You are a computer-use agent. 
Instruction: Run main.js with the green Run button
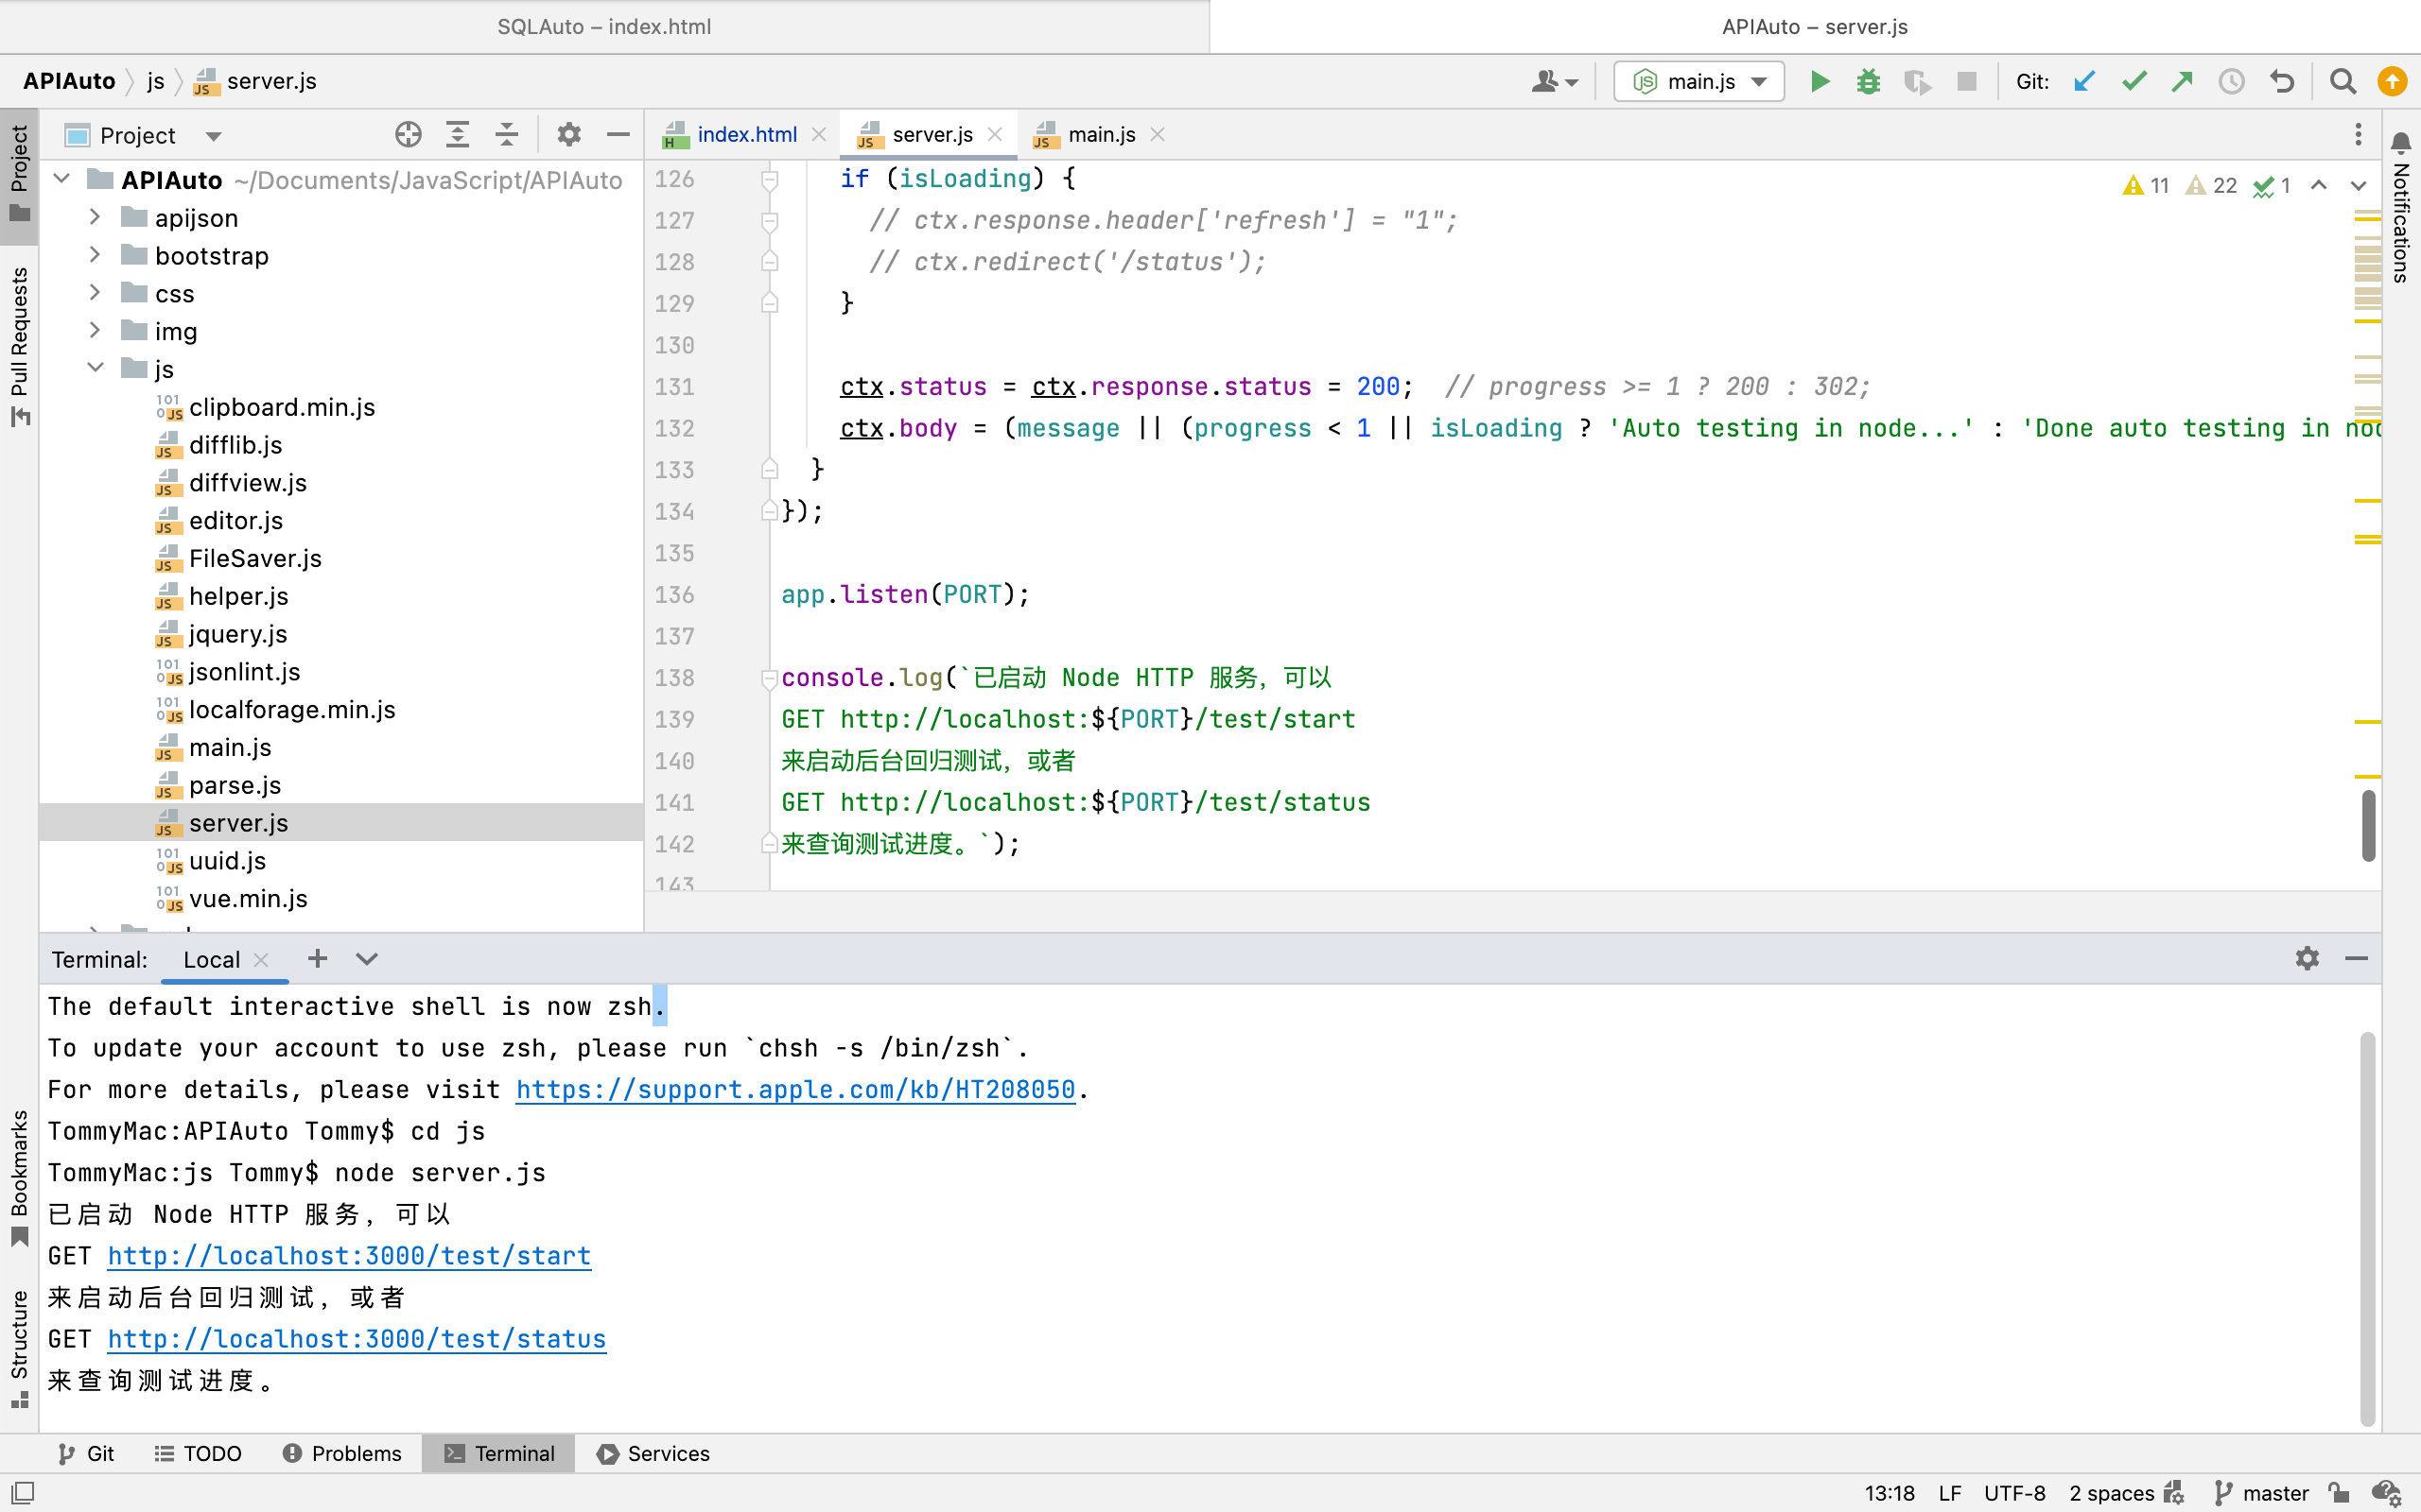tap(1820, 81)
